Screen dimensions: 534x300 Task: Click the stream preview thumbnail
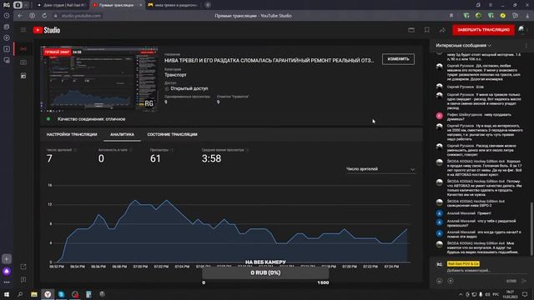[x=99, y=79]
